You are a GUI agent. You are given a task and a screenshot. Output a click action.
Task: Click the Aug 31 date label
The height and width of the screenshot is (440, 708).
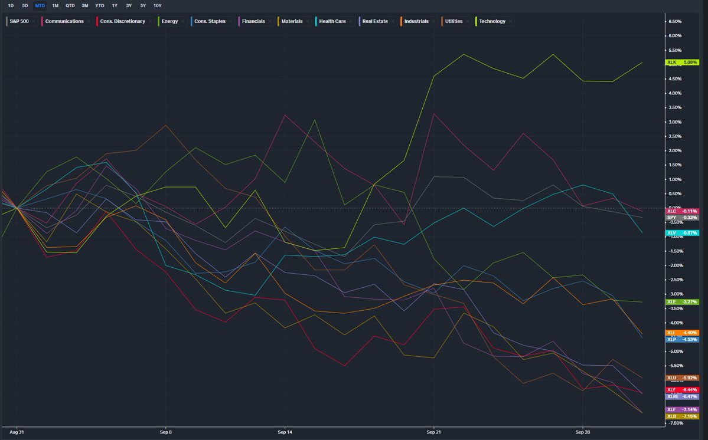pos(17,432)
